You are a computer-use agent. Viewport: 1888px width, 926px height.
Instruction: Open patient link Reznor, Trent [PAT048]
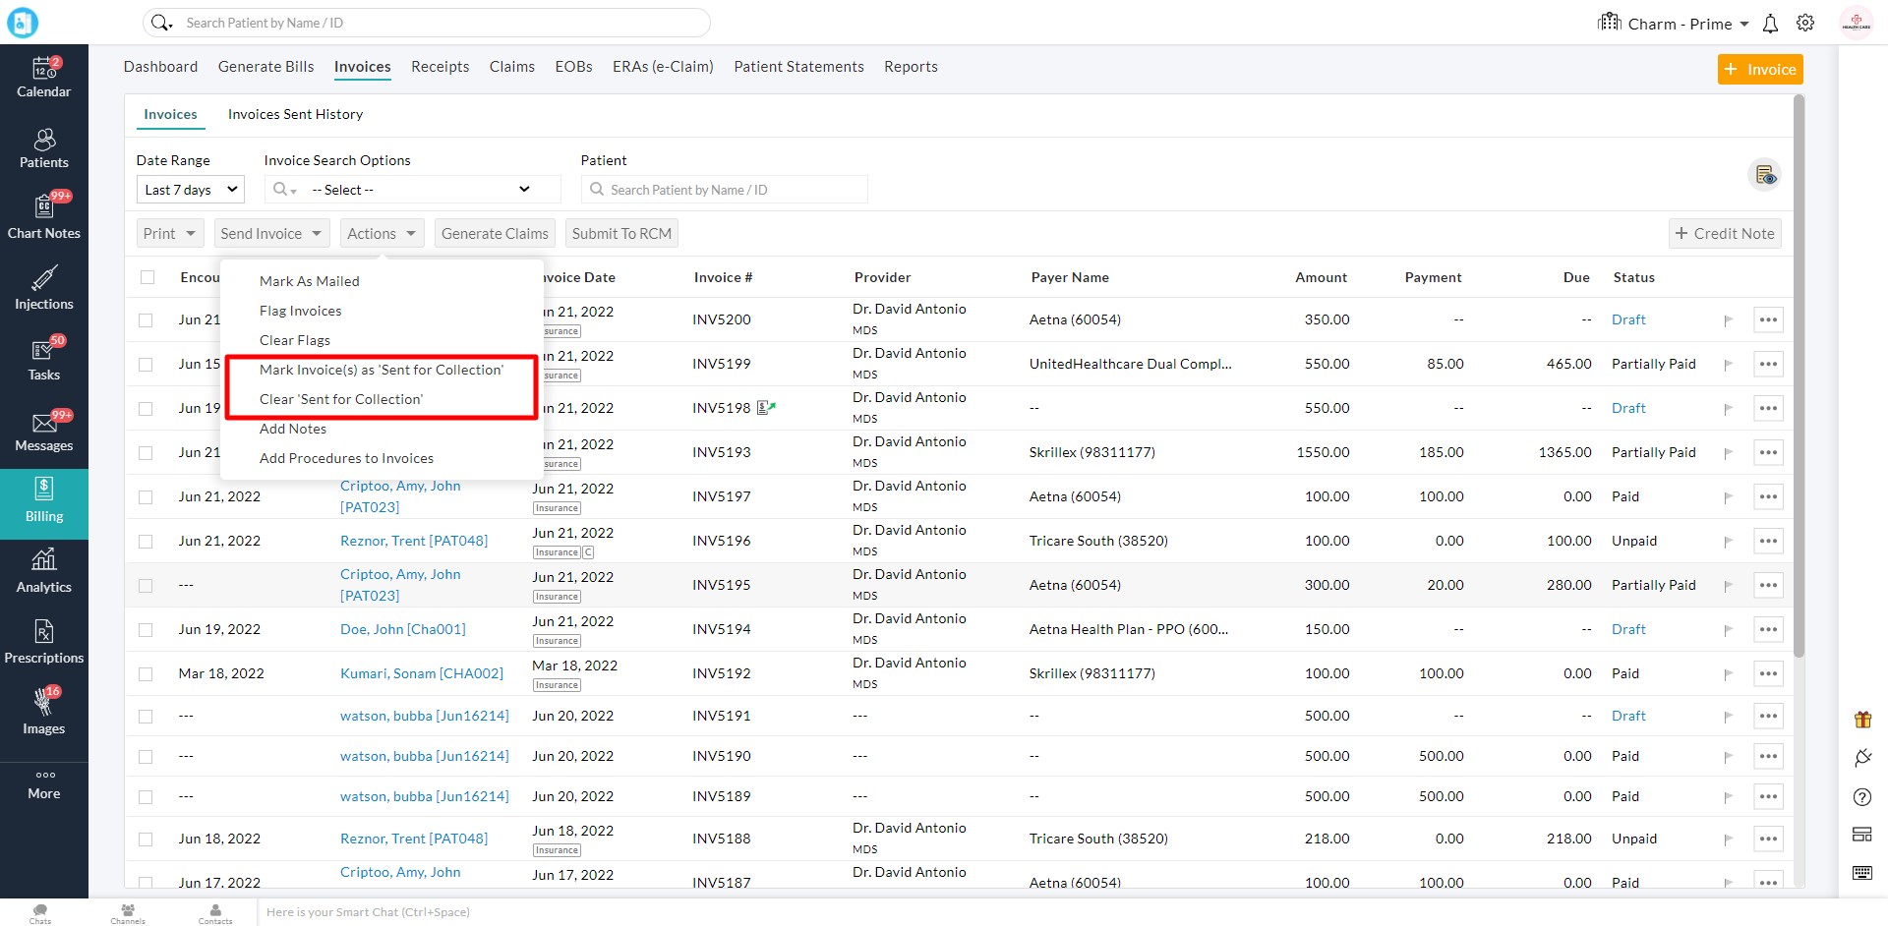[413, 541]
